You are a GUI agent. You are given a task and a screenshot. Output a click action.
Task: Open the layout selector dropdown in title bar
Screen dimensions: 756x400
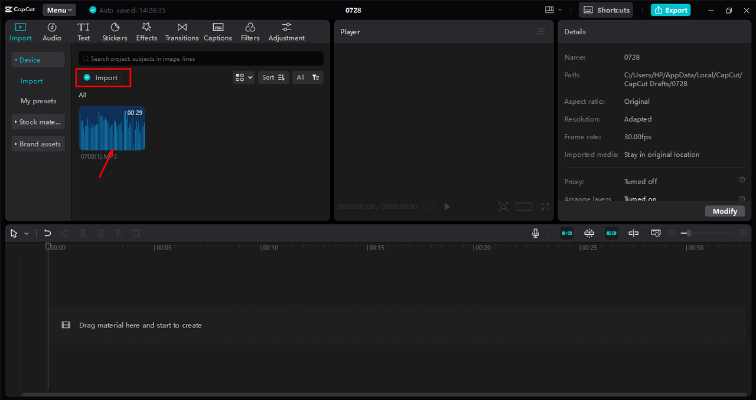[x=553, y=10]
